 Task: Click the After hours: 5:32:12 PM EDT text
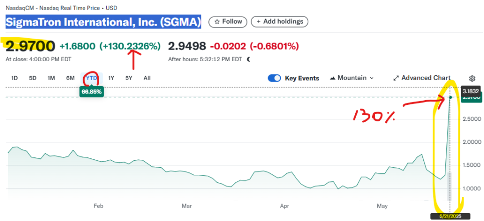coord(205,59)
